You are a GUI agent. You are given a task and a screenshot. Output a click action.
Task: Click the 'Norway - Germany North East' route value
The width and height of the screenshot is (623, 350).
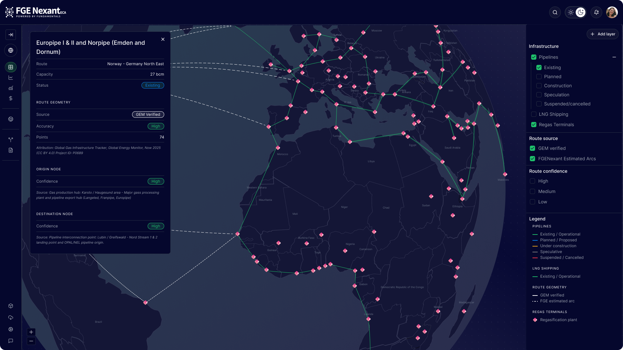point(136,64)
